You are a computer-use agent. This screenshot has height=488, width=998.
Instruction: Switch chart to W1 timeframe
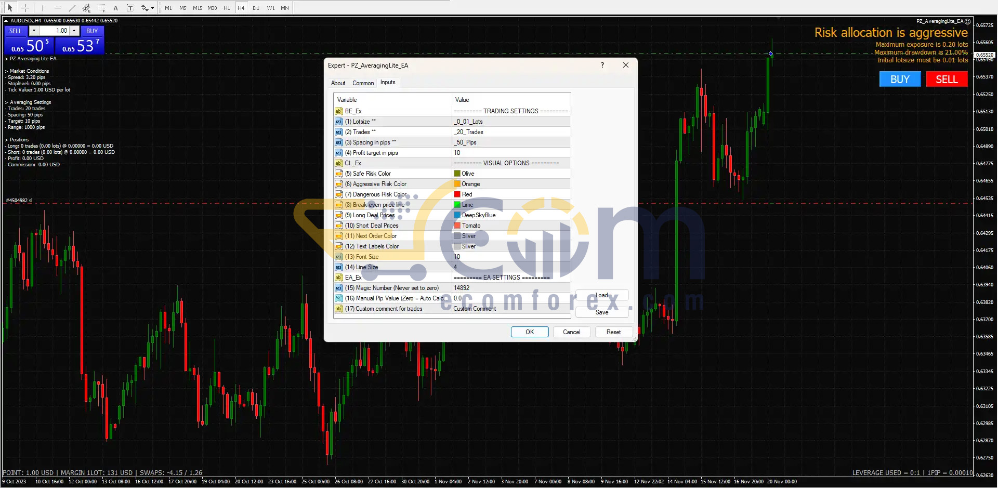coord(270,8)
